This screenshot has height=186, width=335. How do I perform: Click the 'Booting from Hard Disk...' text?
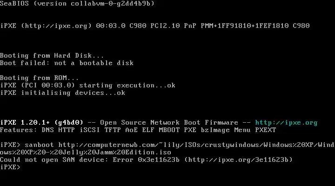(52, 55)
